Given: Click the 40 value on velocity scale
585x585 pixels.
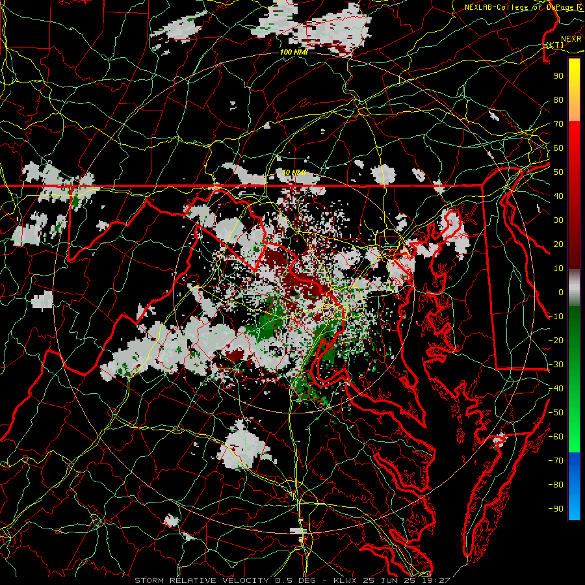Looking at the screenshot, I should (x=558, y=196).
